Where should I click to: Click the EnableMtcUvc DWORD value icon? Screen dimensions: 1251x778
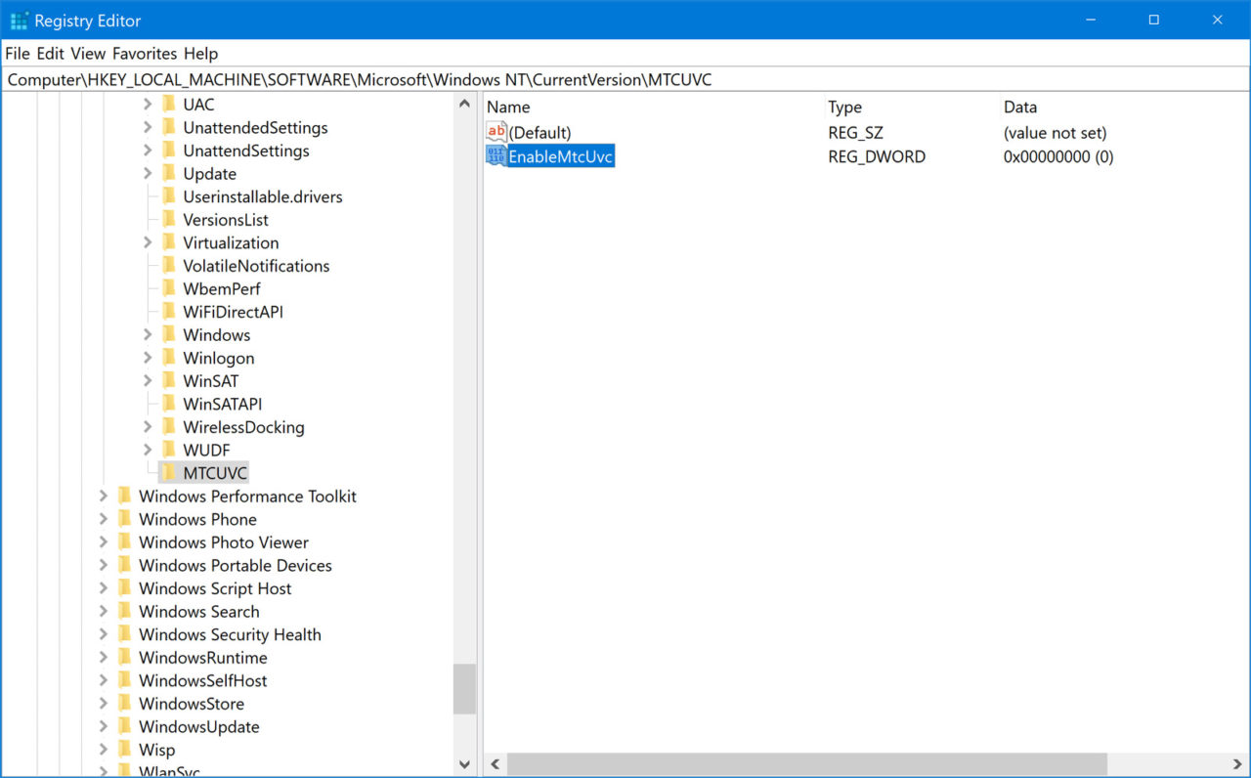(496, 156)
